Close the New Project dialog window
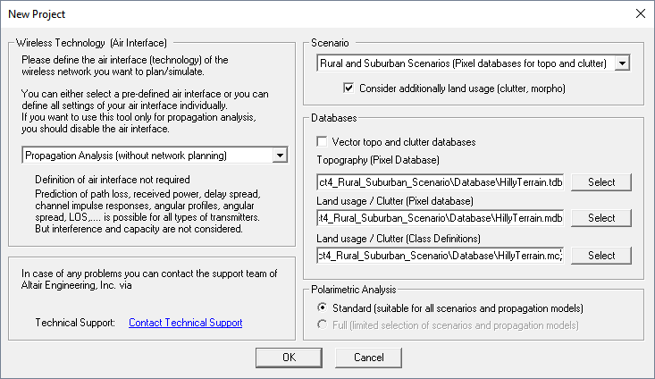655x379 pixels. [639, 14]
